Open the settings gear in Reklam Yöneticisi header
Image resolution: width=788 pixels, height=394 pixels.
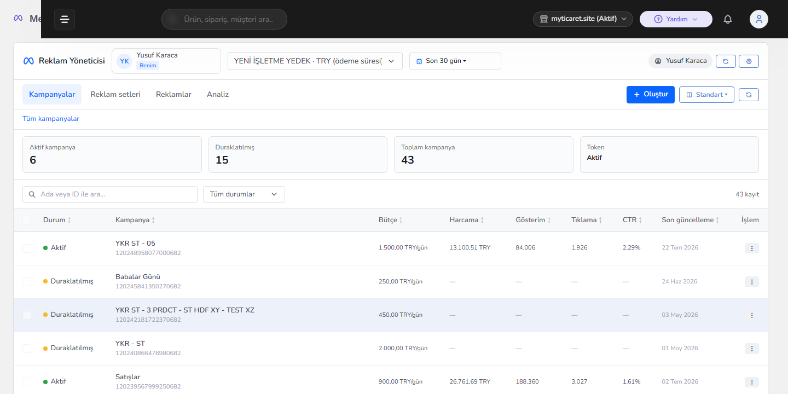(x=749, y=61)
